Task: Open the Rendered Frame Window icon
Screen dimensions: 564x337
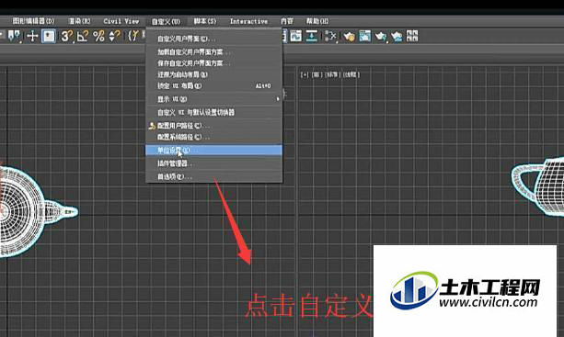Action: pos(364,36)
